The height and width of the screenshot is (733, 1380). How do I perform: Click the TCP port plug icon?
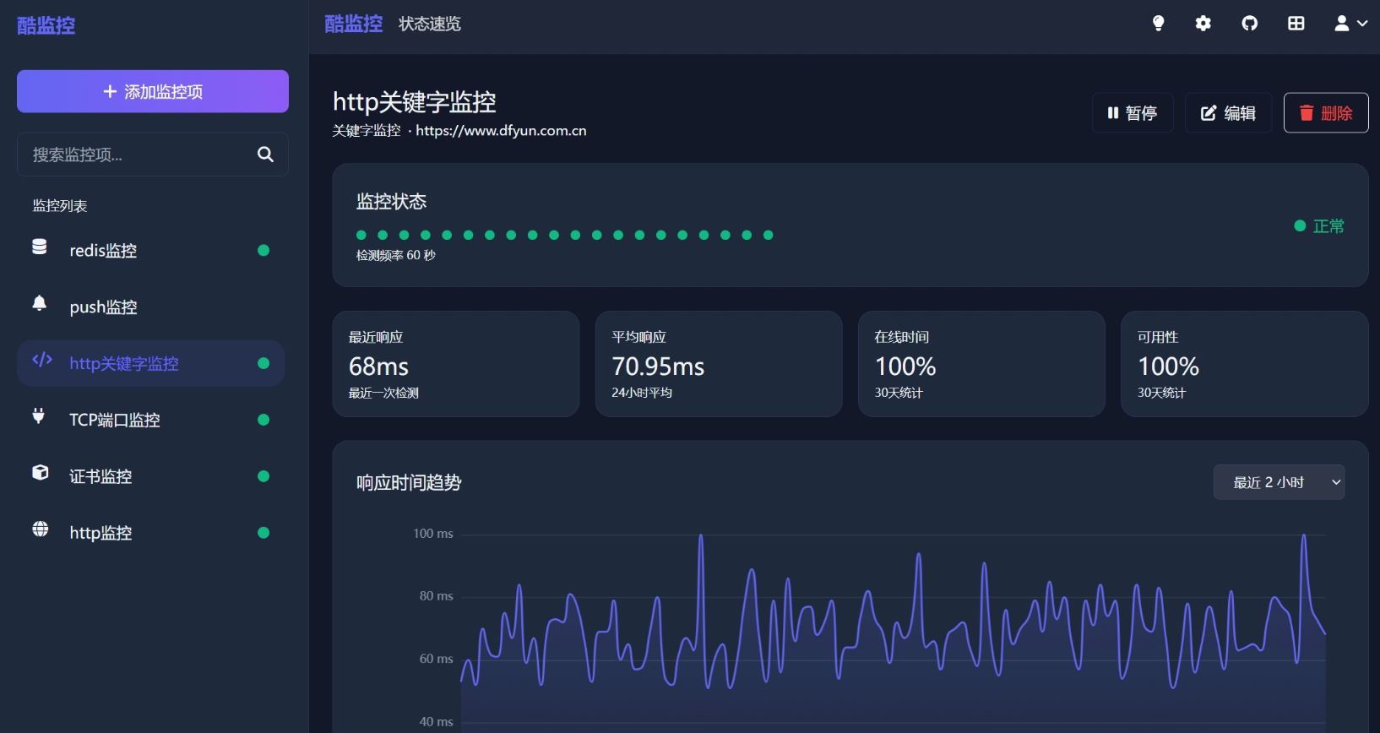pyautogui.click(x=39, y=415)
